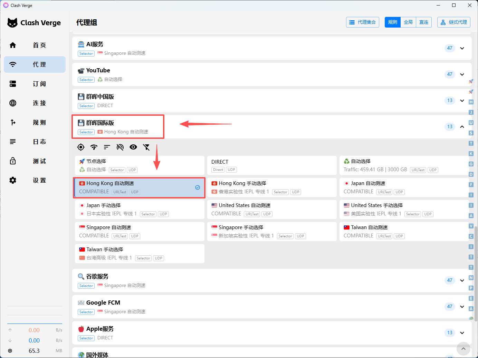Collapse the 群晖国际版 proxy group
Screen dimensions: 478x358
point(462,127)
